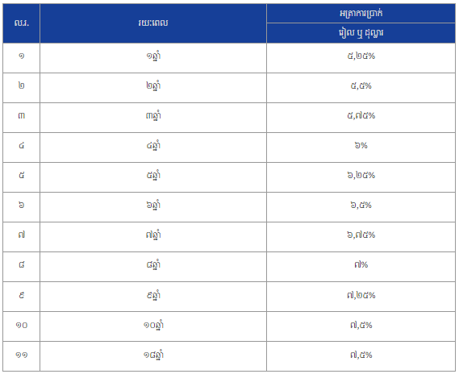459x374 pixels.
Task: Click the ល.រ. column header
Action: [x=21, y=23]
